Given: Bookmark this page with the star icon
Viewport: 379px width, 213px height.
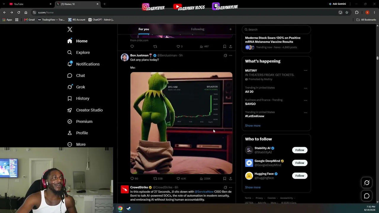Looking at the screenshot, I should tap(347, 12).
